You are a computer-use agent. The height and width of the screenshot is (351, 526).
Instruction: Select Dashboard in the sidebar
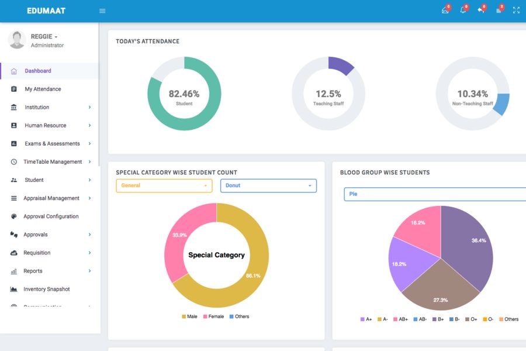click(x=50, y=71)
